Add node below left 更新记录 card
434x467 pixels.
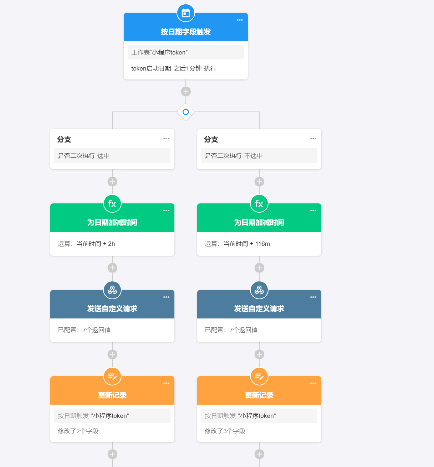click(x=112, y=454)
